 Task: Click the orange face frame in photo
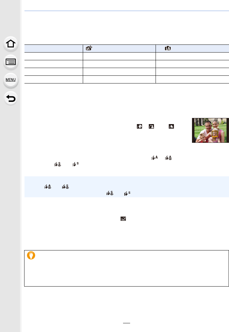pyautogui.click(x=215, y=134)
